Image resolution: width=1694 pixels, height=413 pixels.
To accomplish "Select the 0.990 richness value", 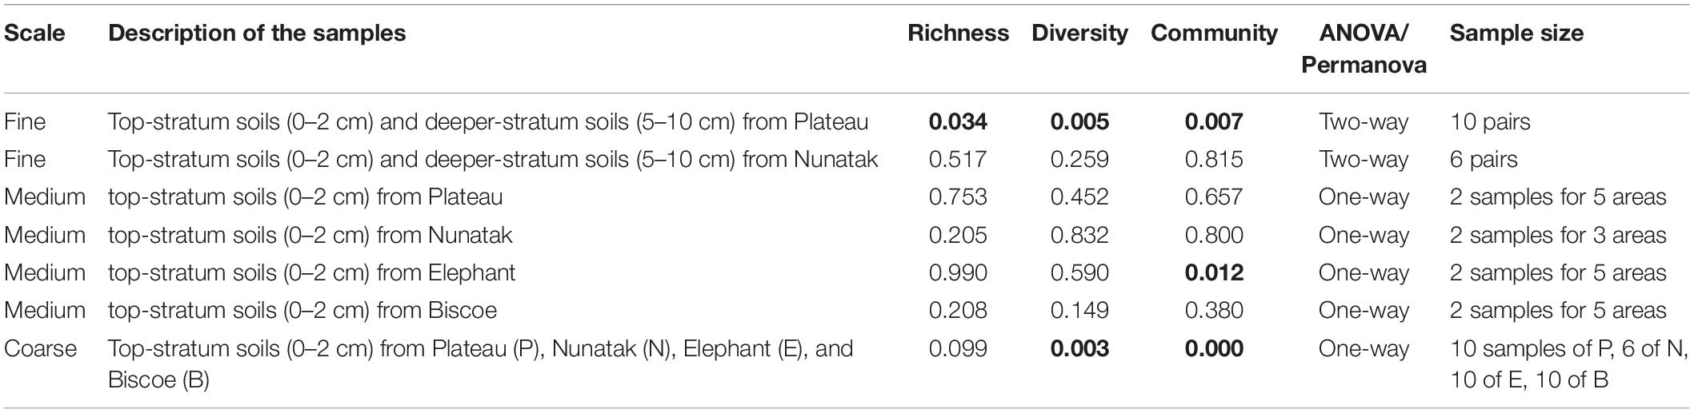I will (958, 272).
